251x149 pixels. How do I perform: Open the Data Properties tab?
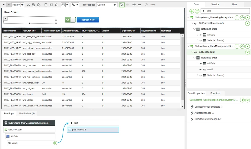pos(196,93)
